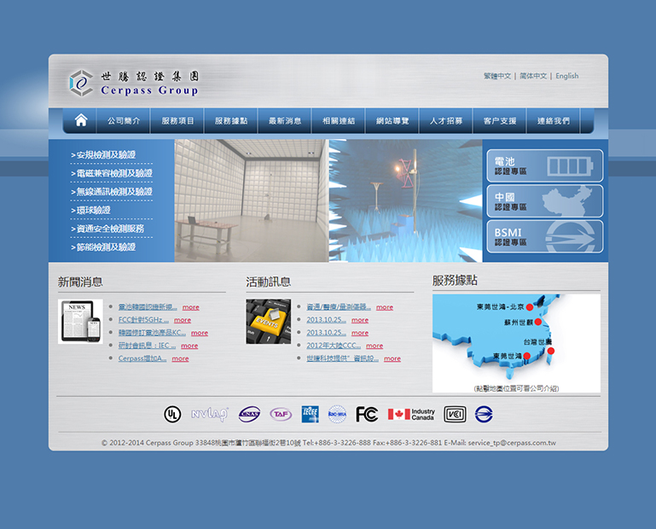Click the ilac-MRA round logo
This screenshot has width=656, height=529.
(337, 415)
